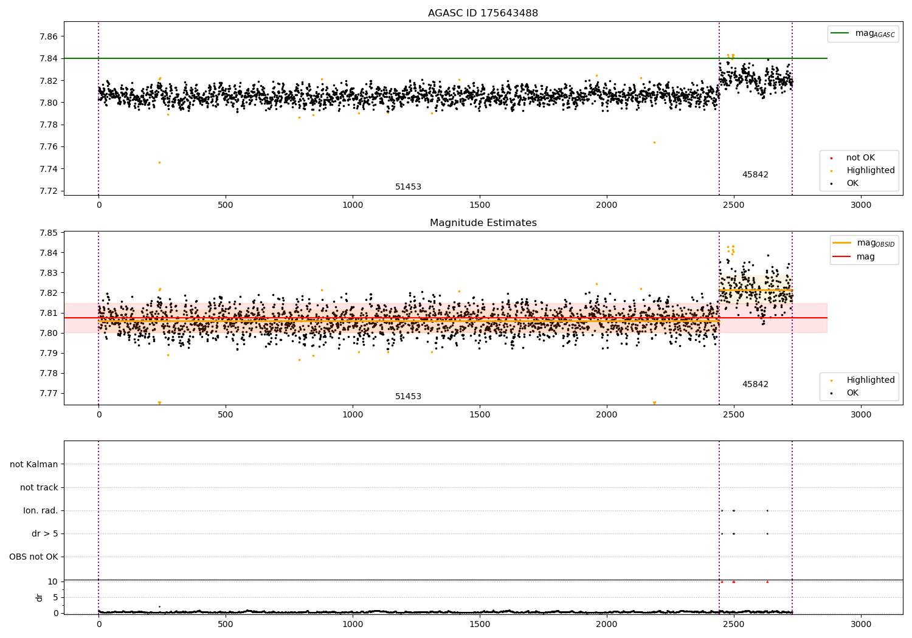Click the "not track" row label
Viewport: 912px width, 638px height.
click(39, 487)
